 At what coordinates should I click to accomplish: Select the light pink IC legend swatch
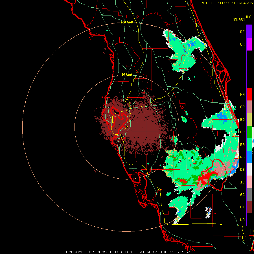tap(249, 182)
